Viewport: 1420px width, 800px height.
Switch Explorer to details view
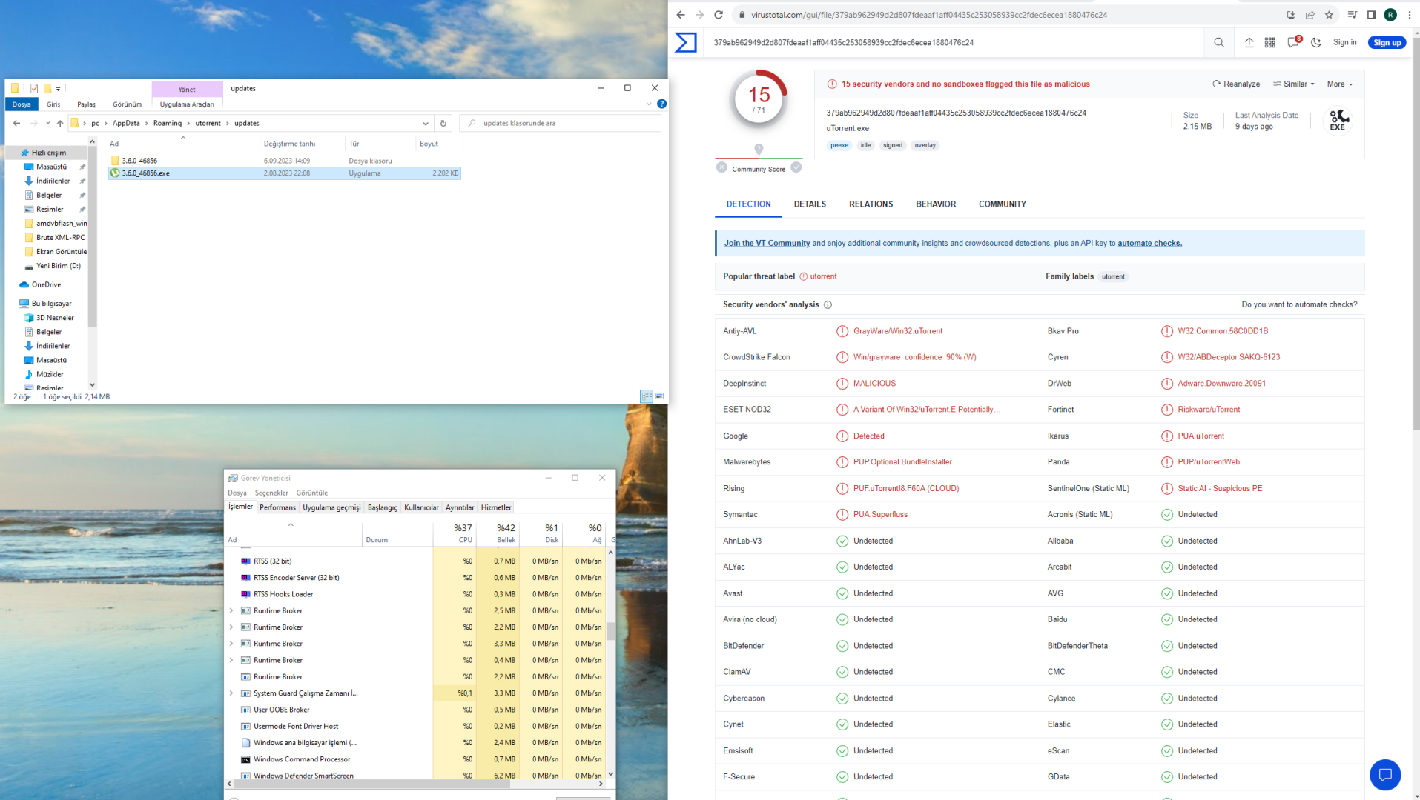pyautogui.click(x=647, y=396)
